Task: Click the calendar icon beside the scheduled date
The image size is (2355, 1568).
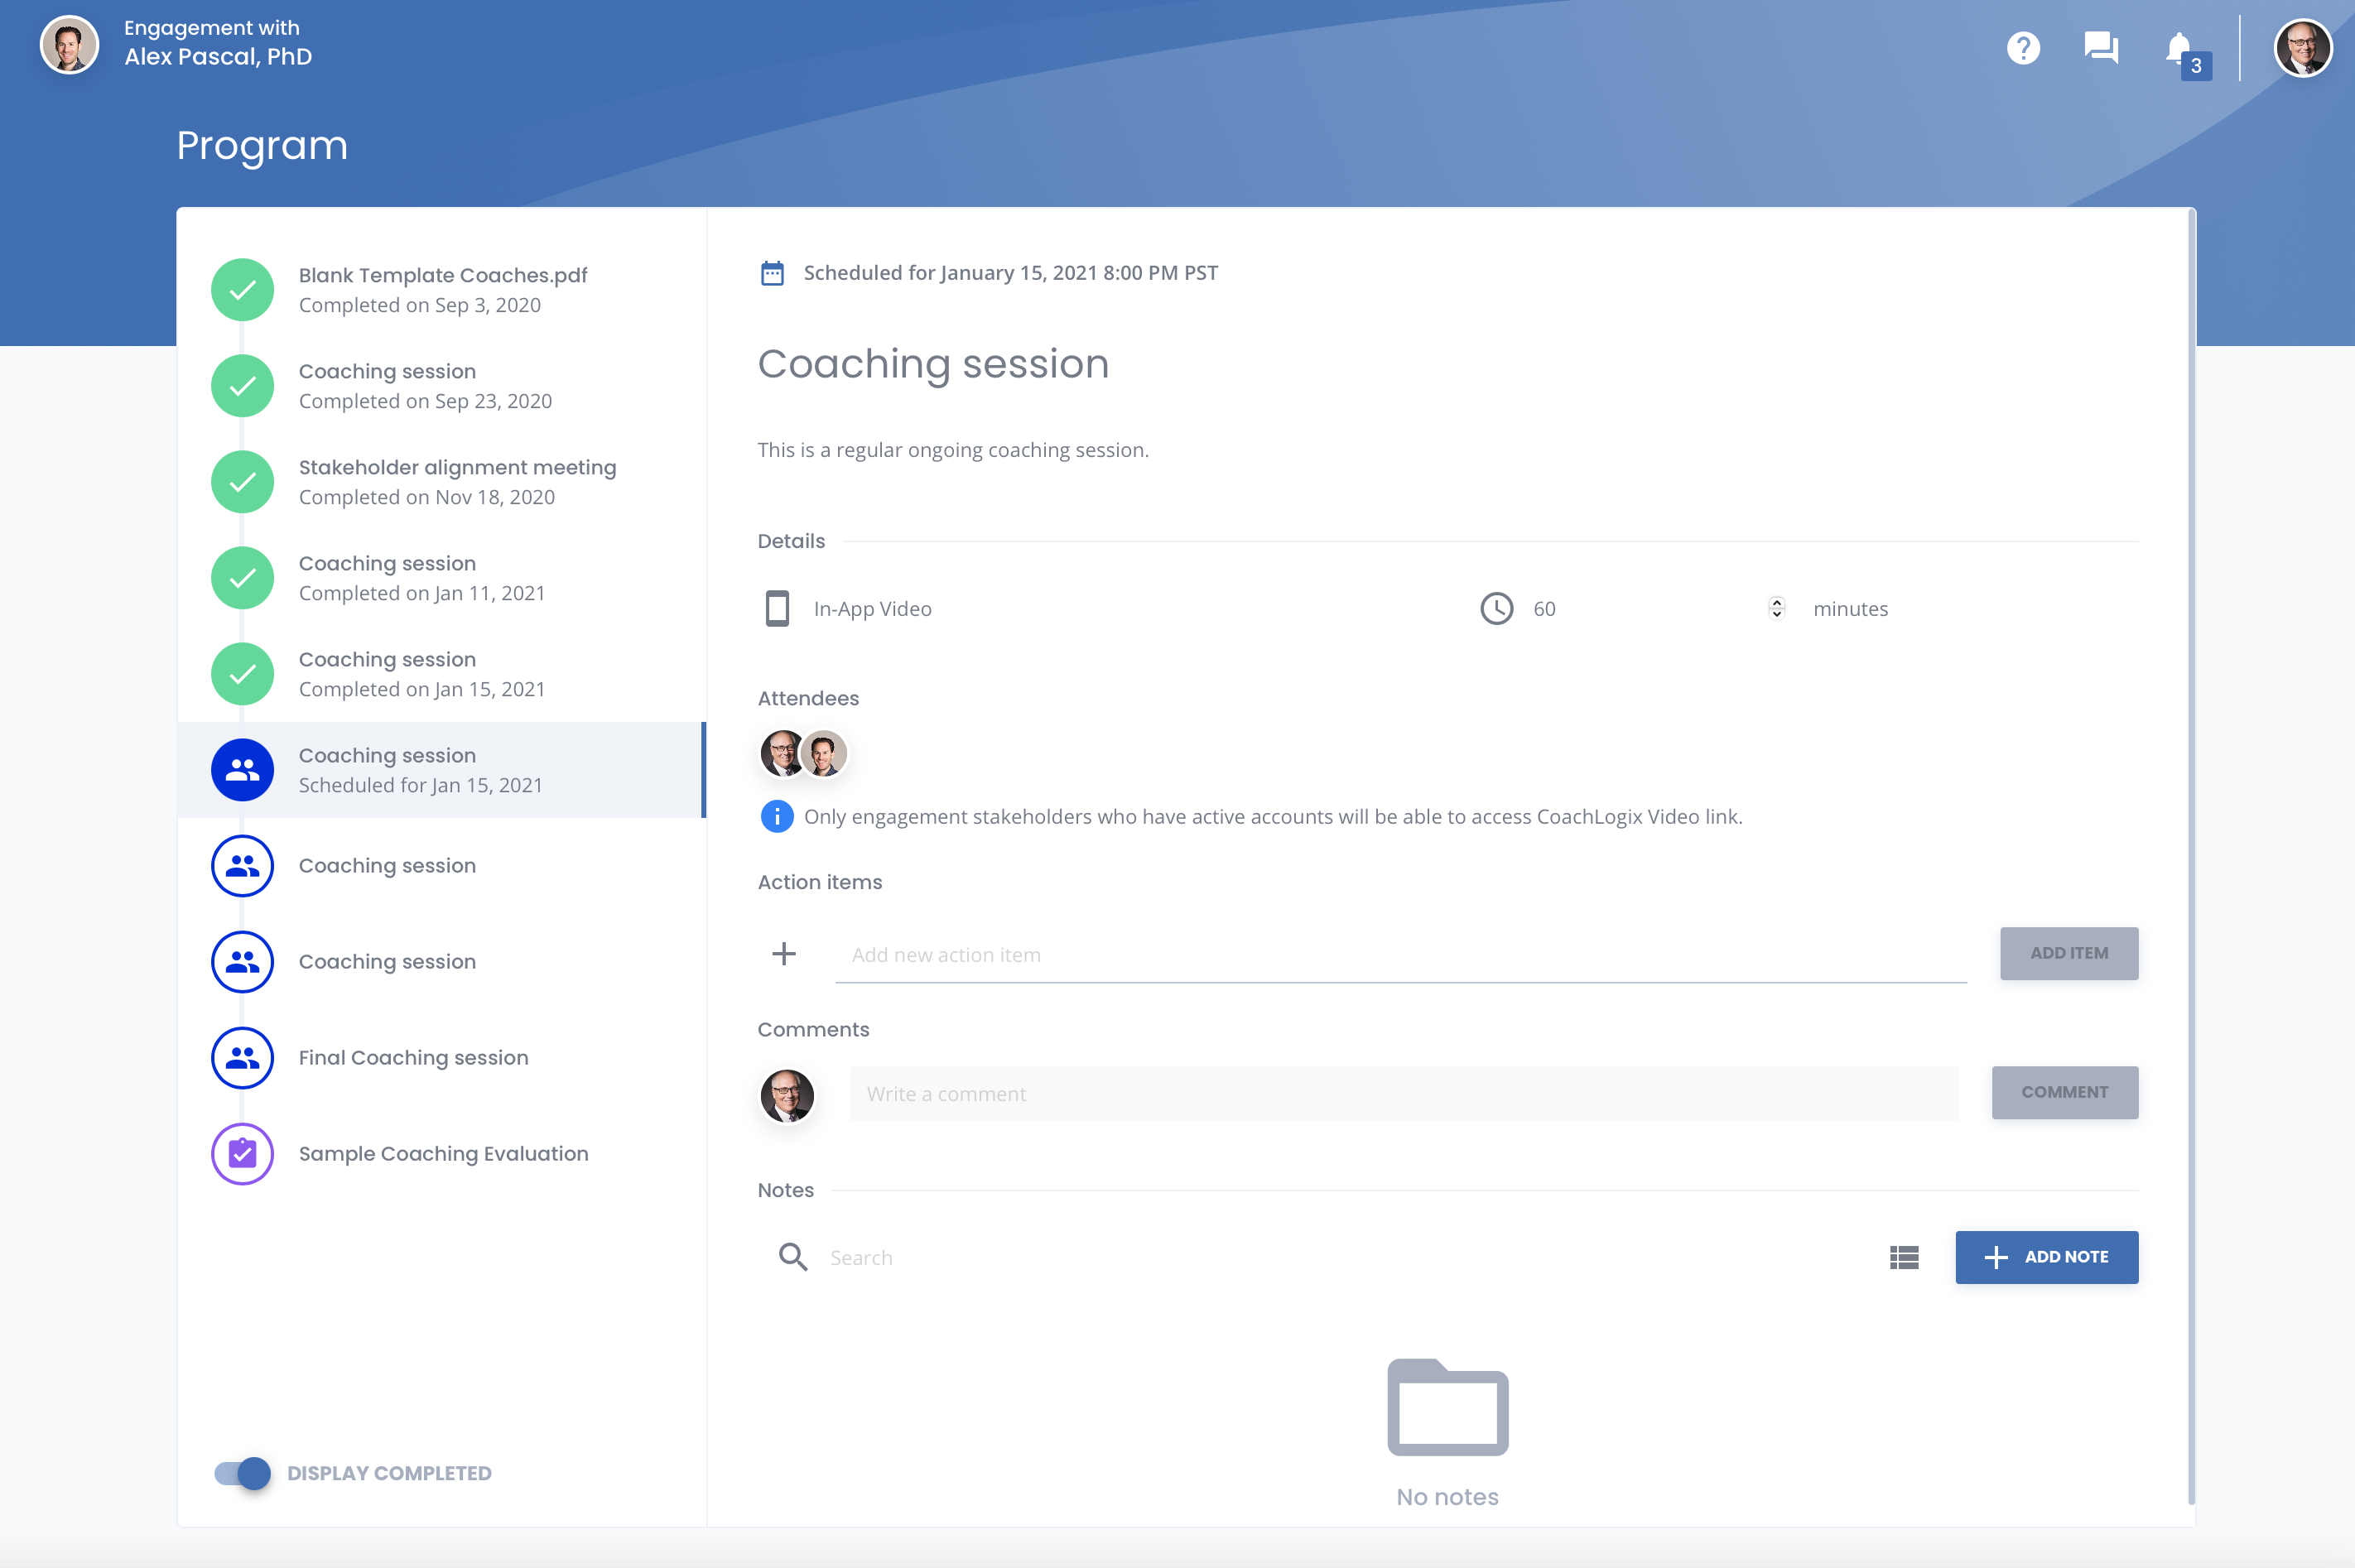Action: pos(772,273)
